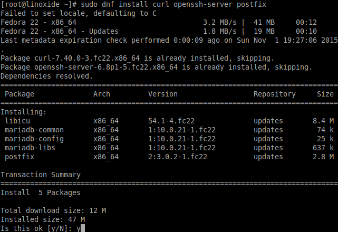This screenshot has height=232, width=338.
Task: Select the Size column header
Action: 325,94
